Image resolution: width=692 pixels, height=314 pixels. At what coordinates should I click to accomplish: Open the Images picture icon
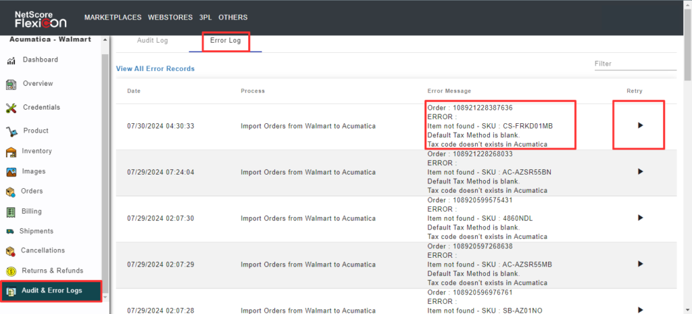pyautogui.click(x=11, y=172)
